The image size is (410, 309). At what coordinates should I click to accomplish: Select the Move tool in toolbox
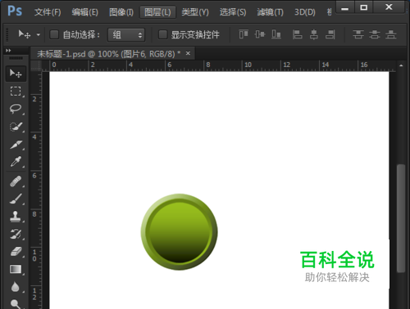(16, 74)
